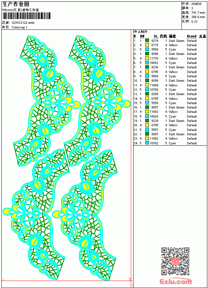
Task: Click the red marker number 2
Action: pos(130,279)
